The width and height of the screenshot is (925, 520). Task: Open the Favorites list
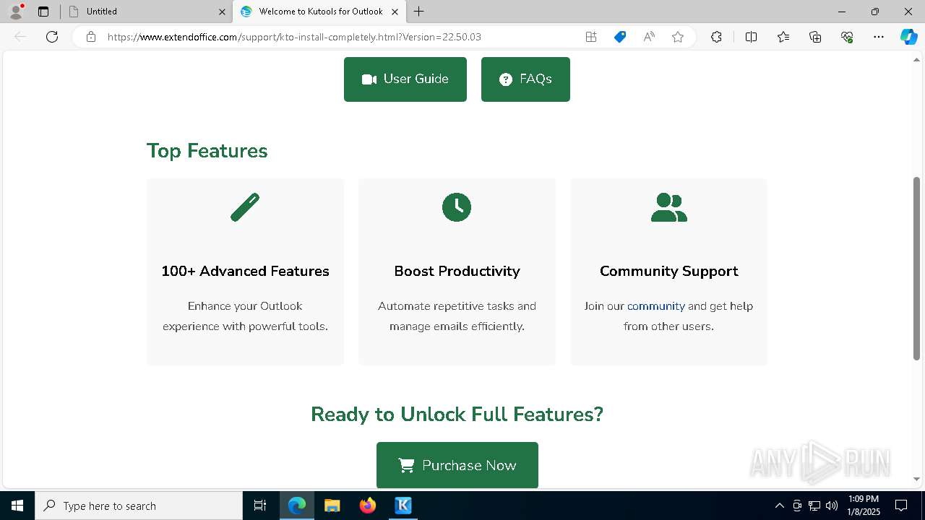783,37
